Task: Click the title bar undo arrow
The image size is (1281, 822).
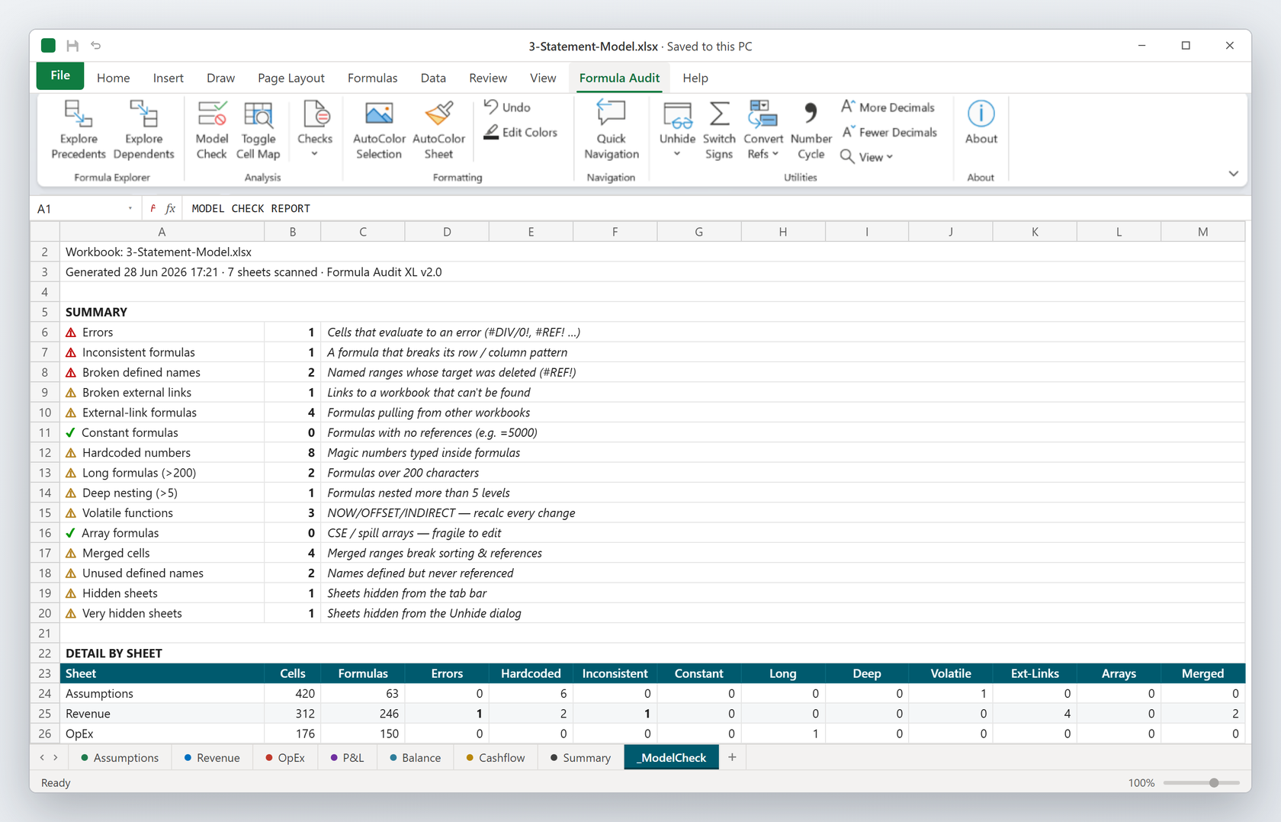Action: 96,46
